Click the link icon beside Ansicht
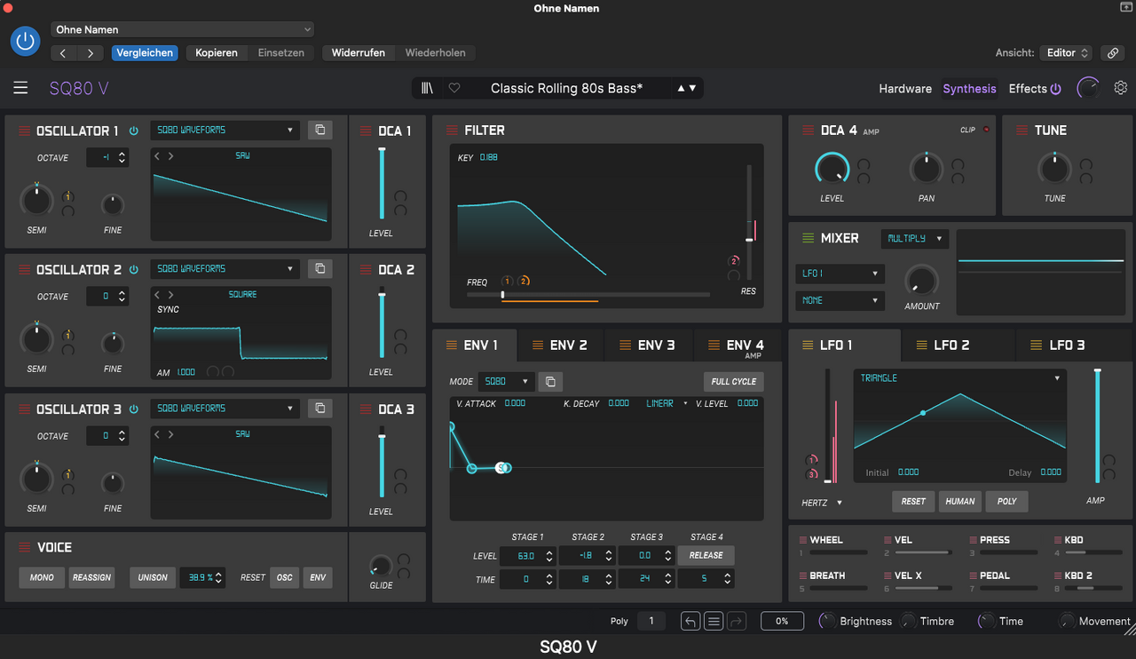 (1112, 53)
